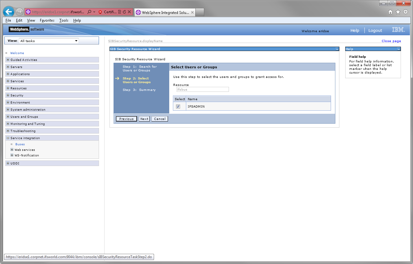Expand Users and Groups node
Image resolution: width=413 pixels, height=264 pixels.
click(8, 117)
